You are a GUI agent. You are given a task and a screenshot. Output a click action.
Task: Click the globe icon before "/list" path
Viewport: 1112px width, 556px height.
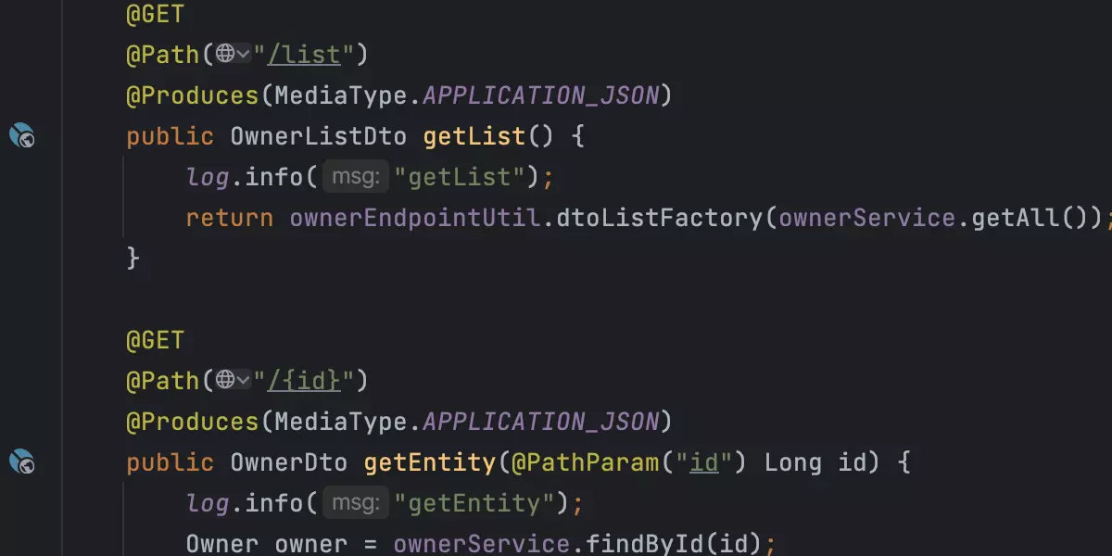pos(225,55)
